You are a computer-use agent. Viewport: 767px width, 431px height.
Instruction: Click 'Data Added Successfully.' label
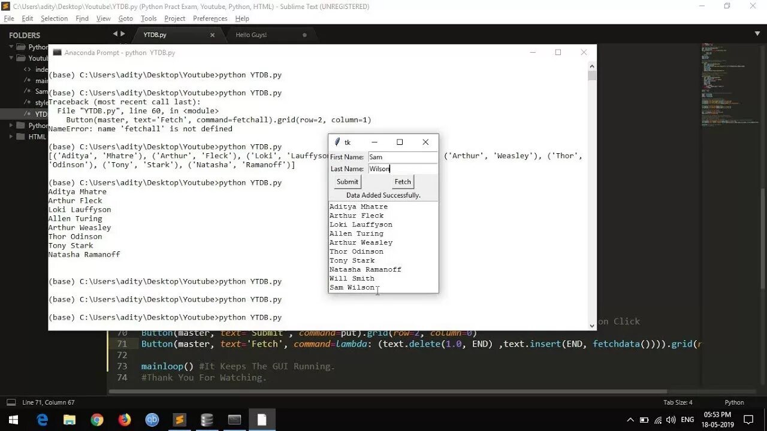(x=383, y=195)
